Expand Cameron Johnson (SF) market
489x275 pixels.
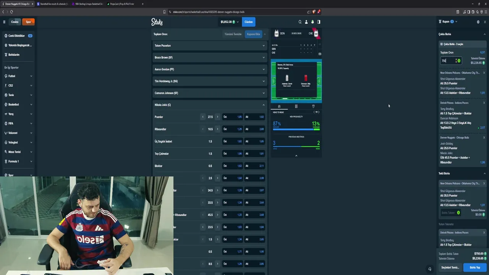(x=209, y=93)
